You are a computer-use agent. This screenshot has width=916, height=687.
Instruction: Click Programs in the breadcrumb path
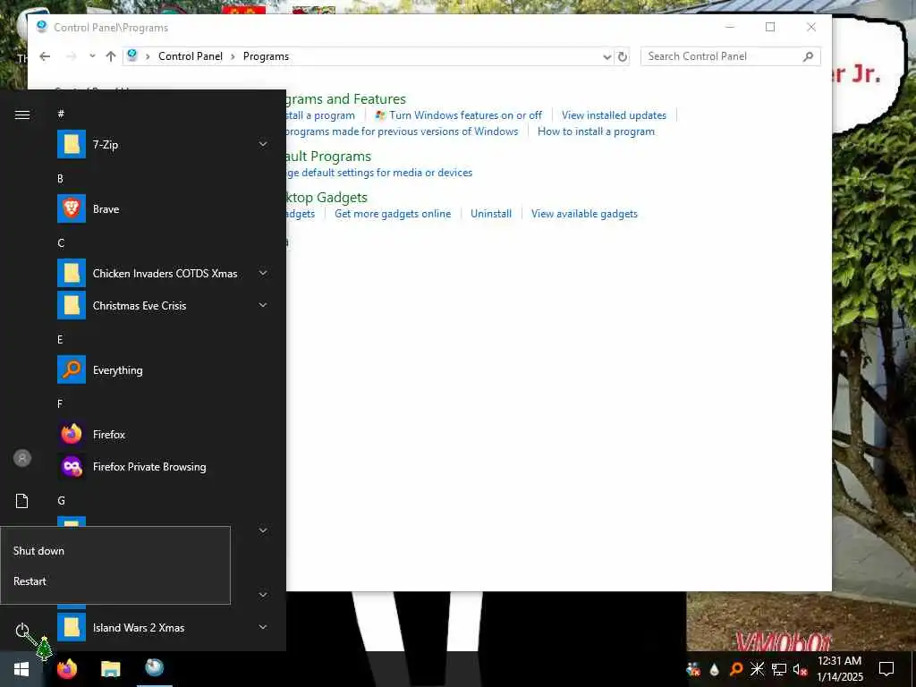coord(266,56)
